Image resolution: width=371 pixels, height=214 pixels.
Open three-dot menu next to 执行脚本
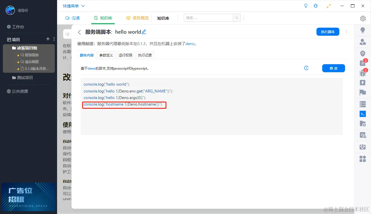(x=346, y=32)
